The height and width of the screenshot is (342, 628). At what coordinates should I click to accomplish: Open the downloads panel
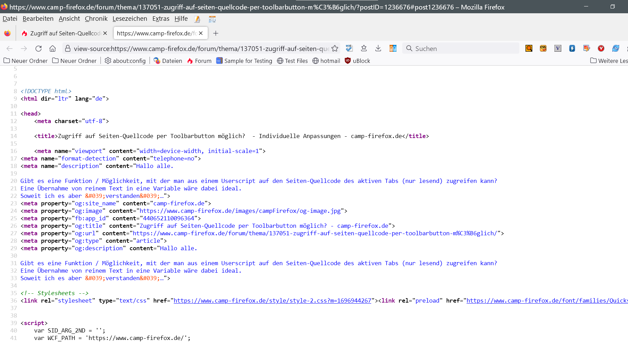tap(378, 49)
